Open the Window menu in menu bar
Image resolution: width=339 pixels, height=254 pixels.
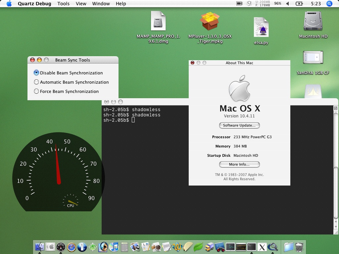(x=101, y=4)
